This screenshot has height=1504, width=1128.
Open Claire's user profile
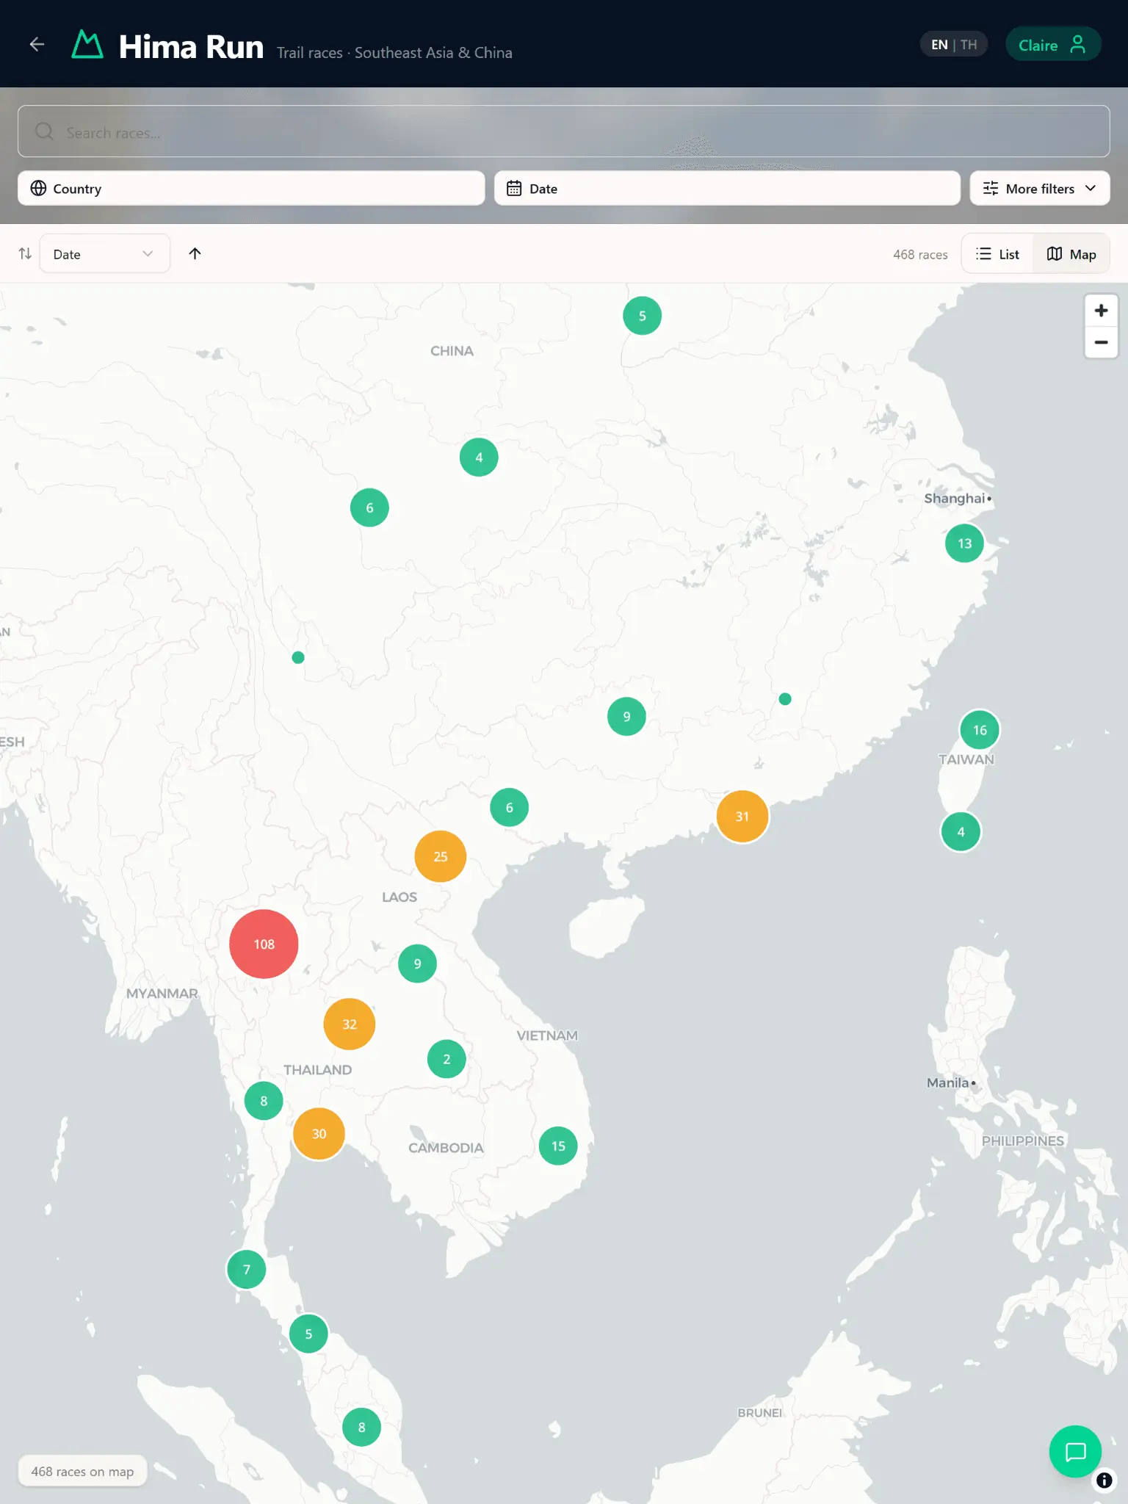coord(1052,45)
